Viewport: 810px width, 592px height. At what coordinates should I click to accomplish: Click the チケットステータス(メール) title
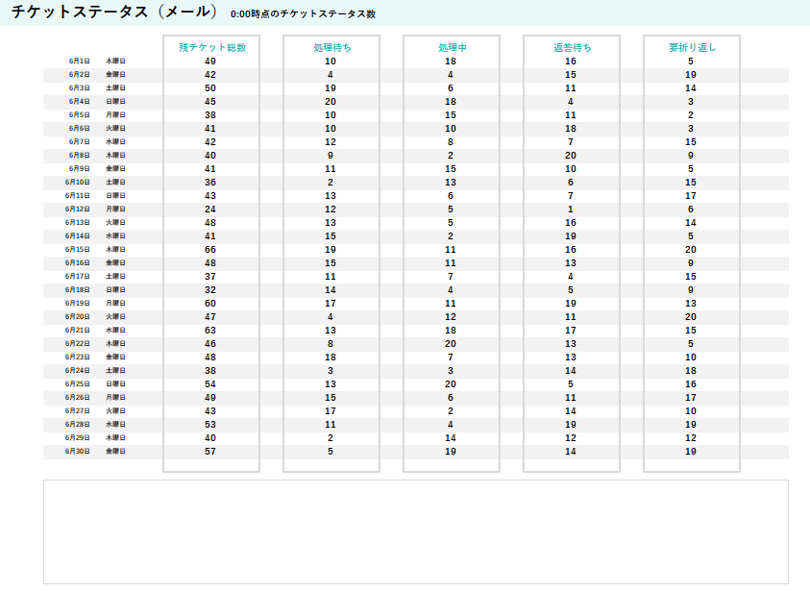pos(114,12)
